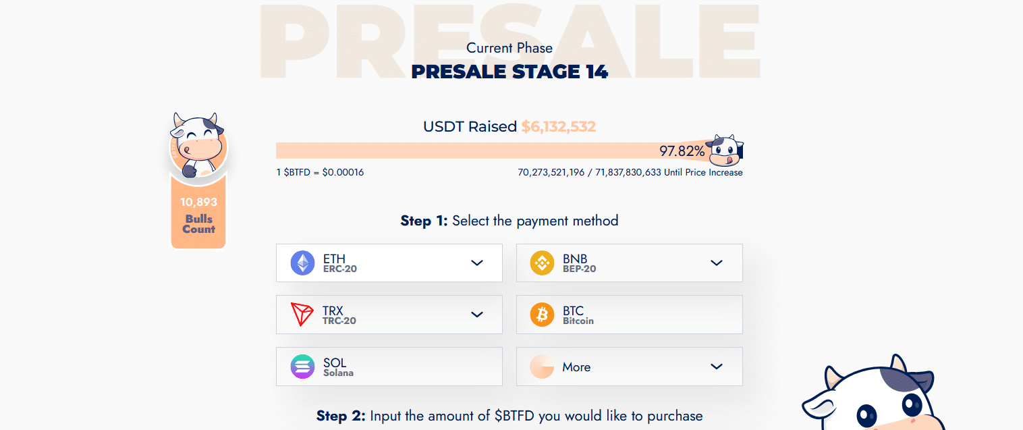This screenshot has width=1023, height=430.
Task: Expand the ETH ERC-20 dropdown chevron
Action: pos(477,263)
